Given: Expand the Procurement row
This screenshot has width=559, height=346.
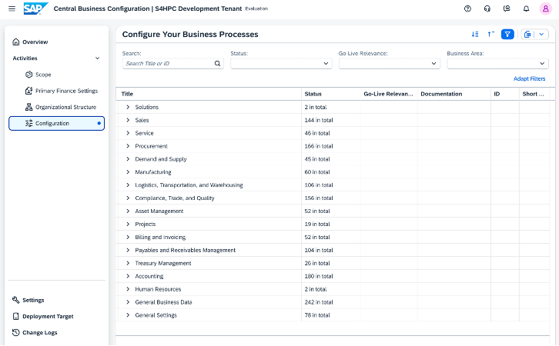Looking at the screenshot, I should [x=128, y=146].
